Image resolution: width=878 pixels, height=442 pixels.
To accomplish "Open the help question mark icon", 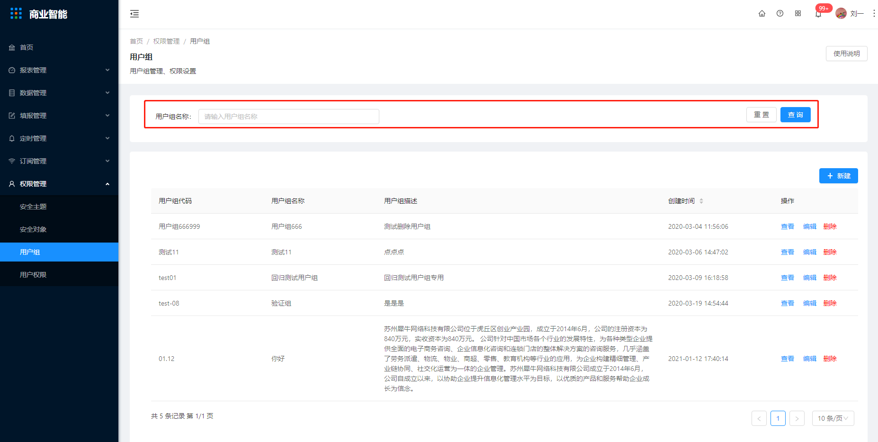I will [780, 13].
